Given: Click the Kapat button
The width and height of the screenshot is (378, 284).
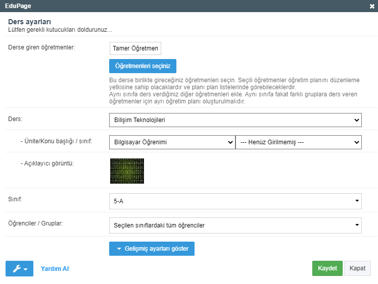Looking at the screenshot, I should click(x=358, y=268).
